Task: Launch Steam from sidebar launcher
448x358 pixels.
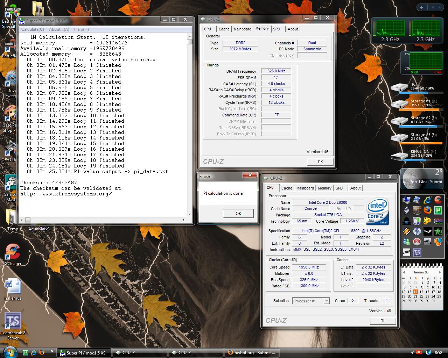Action: pyautogui.click(x=428, y=231)
